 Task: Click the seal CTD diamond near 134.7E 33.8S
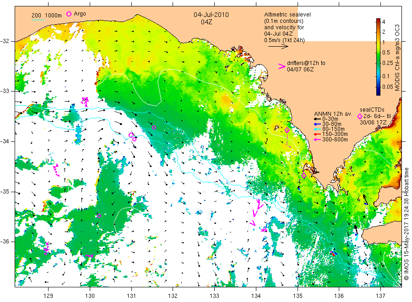(x=287, y=130)
